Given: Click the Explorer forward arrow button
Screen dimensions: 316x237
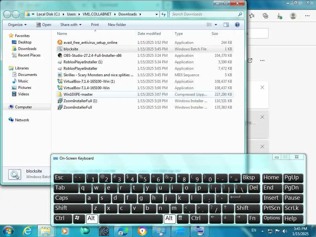Looking at the screenshot, I should click(x=16, y=14).
